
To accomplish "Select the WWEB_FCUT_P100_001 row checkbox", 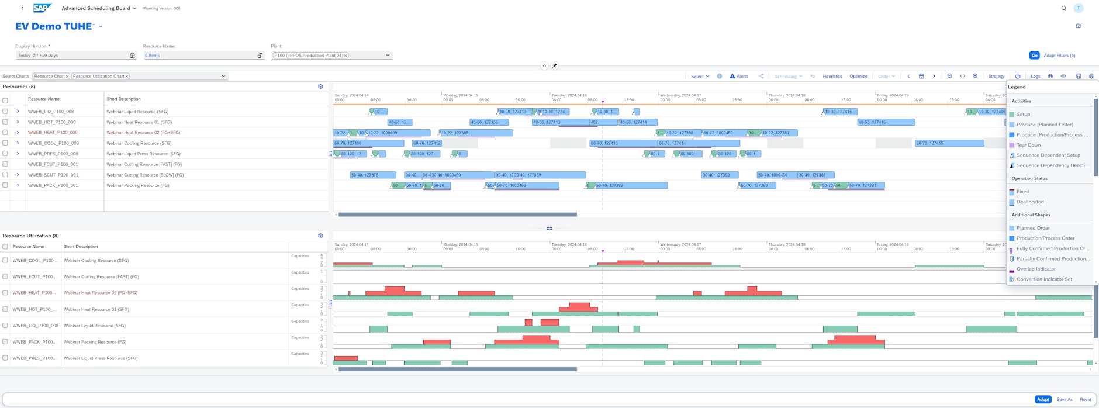I will (5, 164).
